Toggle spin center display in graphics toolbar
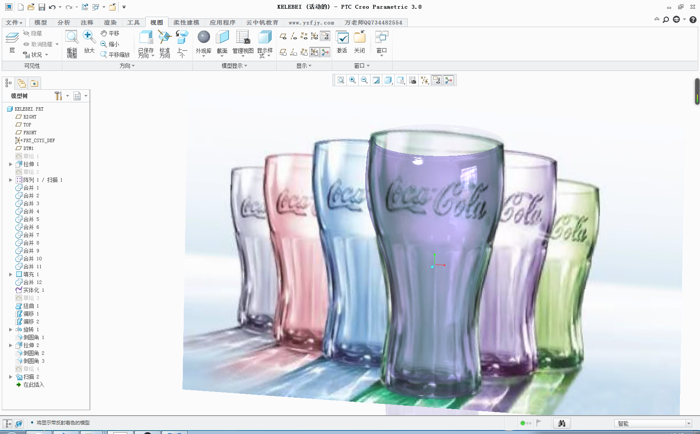 tap(448, 80)
